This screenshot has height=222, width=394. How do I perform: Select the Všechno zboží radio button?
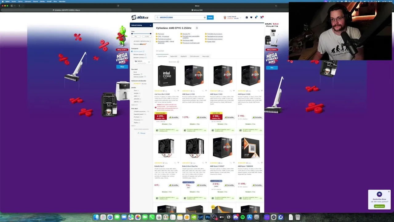pyautogui.click(x=132, y=51)
